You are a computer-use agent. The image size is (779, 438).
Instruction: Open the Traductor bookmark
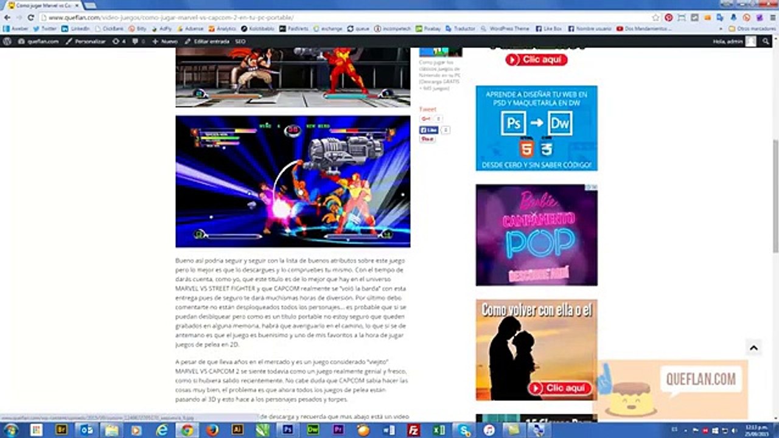(x=461, y=29)
